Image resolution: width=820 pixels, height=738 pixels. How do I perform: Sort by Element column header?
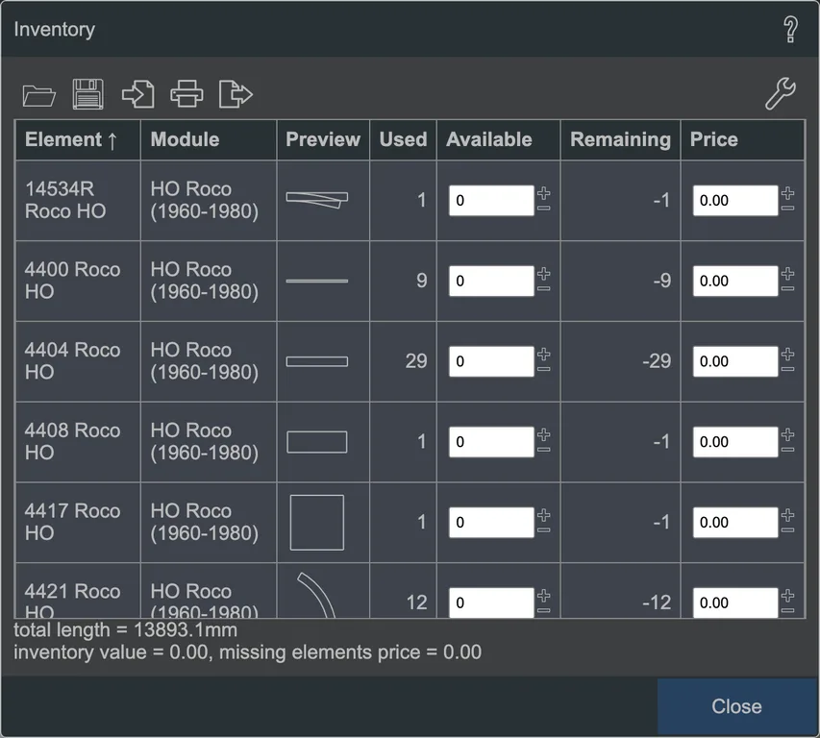tap(78, 139)
